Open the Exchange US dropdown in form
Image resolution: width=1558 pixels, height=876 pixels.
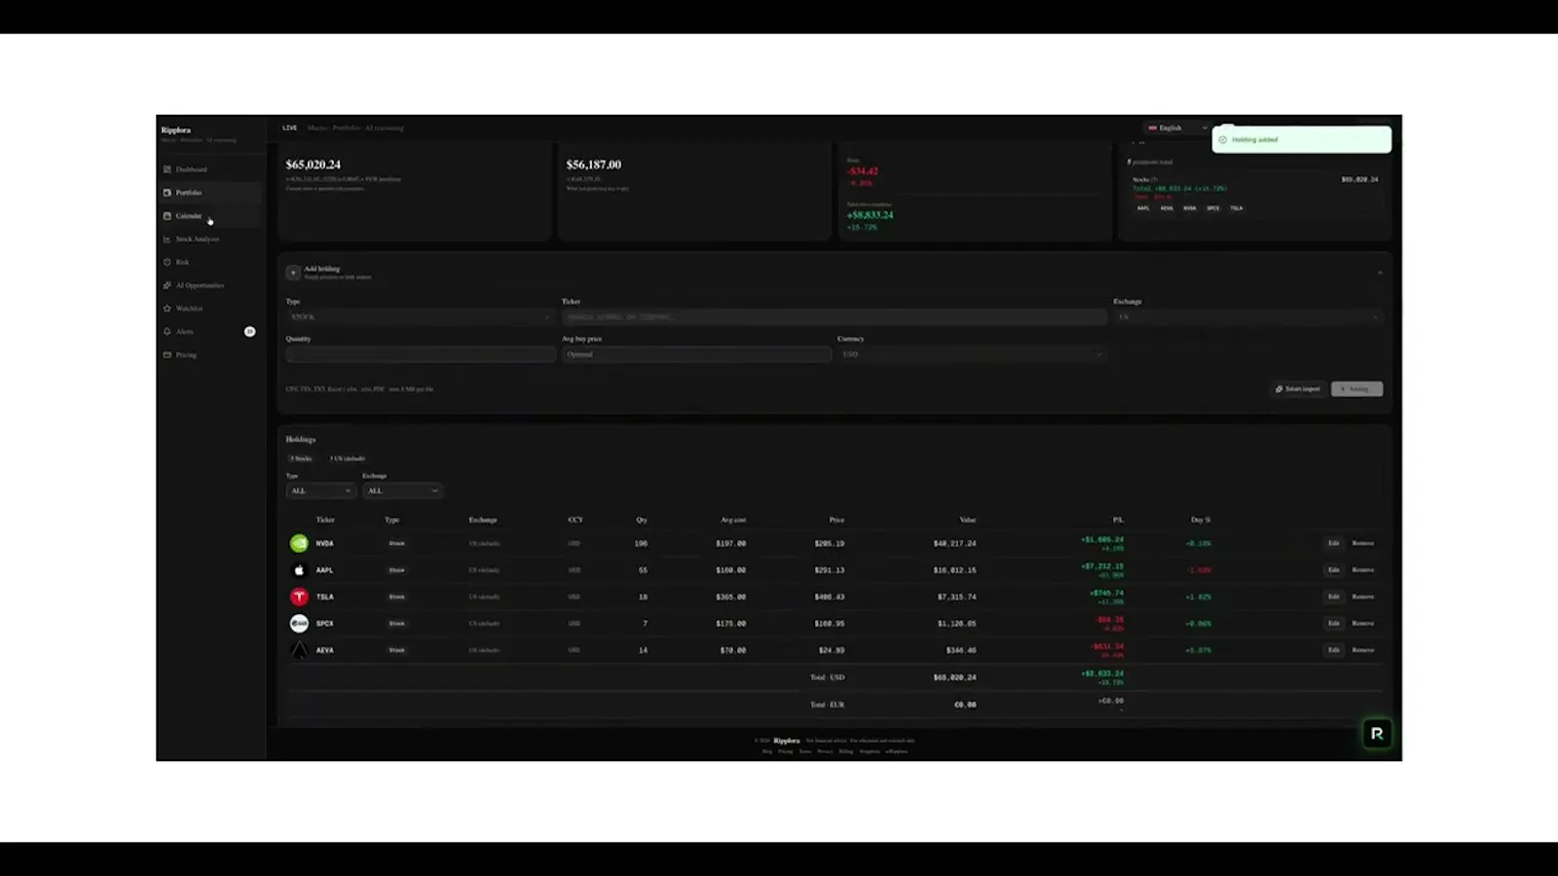point(1248,317)
